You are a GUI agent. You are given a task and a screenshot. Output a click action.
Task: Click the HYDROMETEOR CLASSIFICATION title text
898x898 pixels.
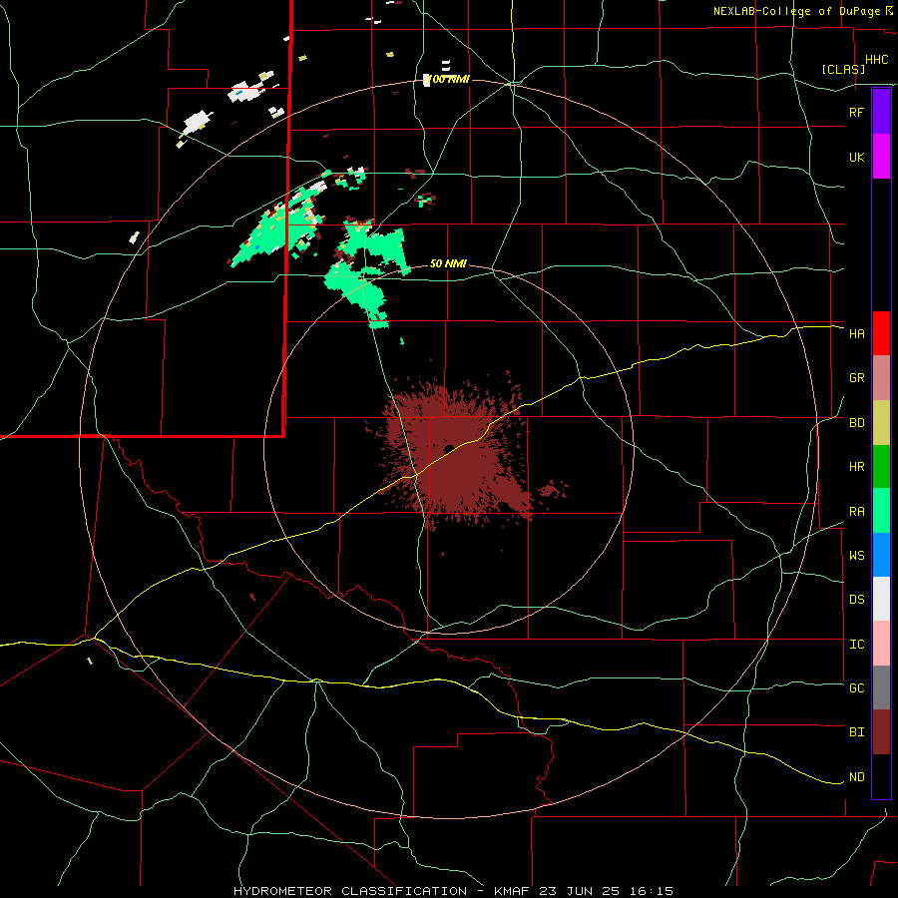350,891
